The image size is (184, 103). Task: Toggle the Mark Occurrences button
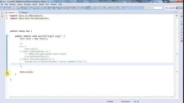(89, 8)
